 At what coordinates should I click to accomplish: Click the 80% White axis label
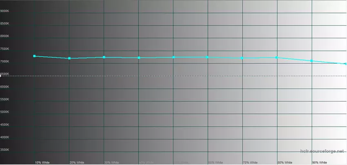coord(285,163)
